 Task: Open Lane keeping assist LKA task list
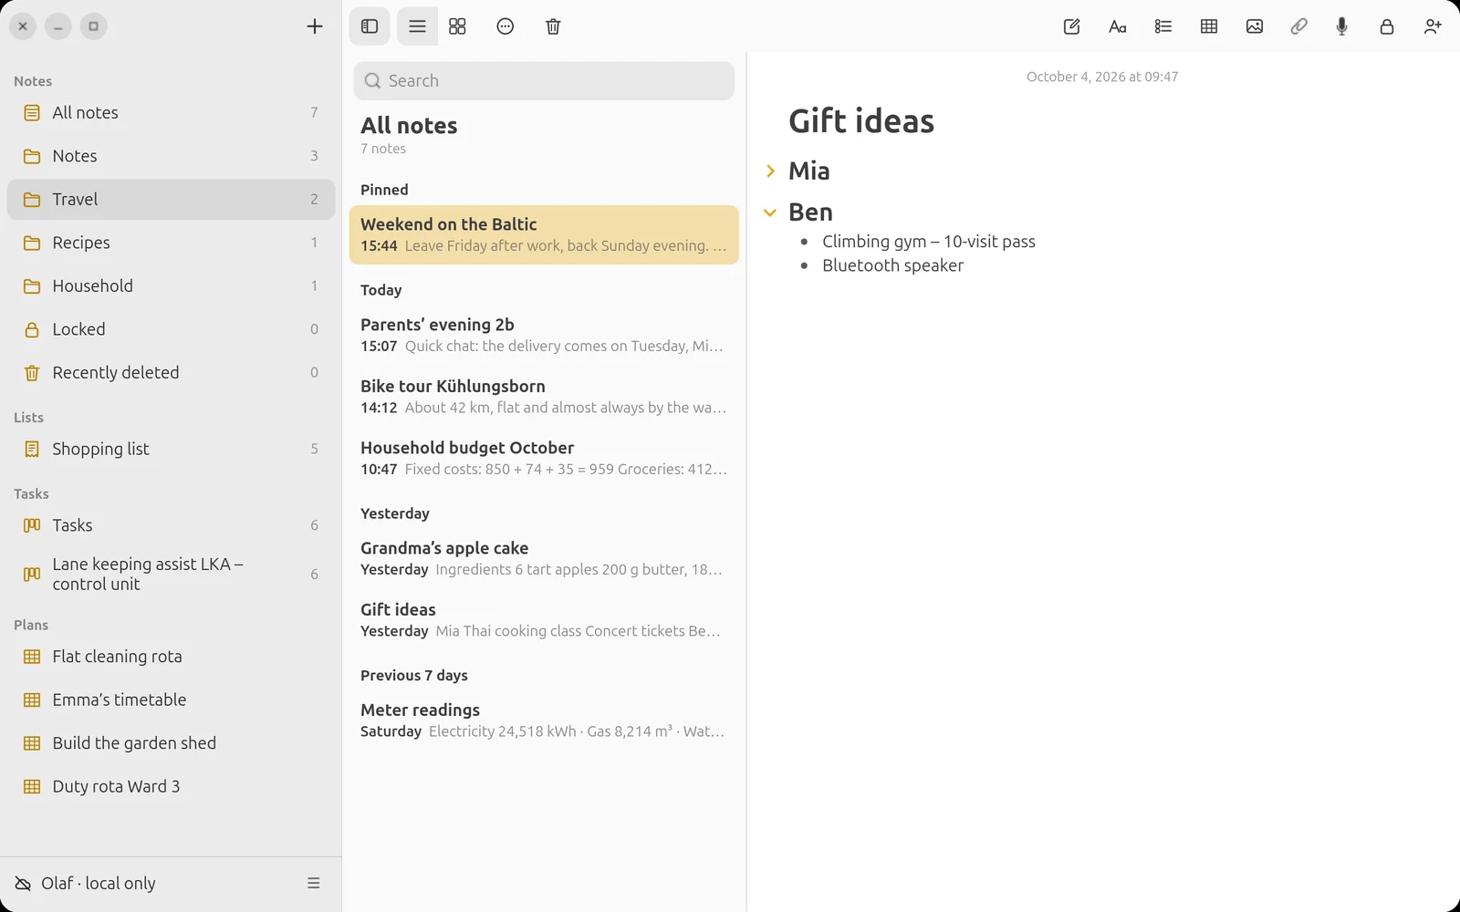pos(171,574)
